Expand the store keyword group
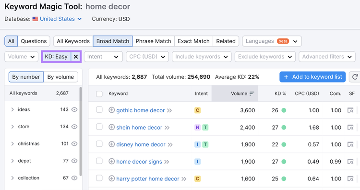The width and height of the screenshot is (360, 190). coord(12,127)
